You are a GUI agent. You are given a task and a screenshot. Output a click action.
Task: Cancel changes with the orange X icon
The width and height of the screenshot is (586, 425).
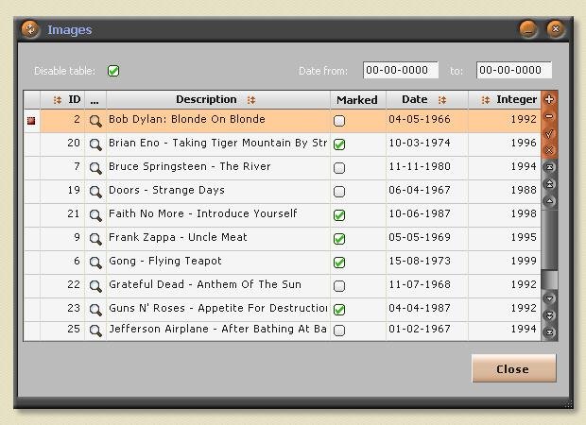pyautogui.click(x=549, y=150)
